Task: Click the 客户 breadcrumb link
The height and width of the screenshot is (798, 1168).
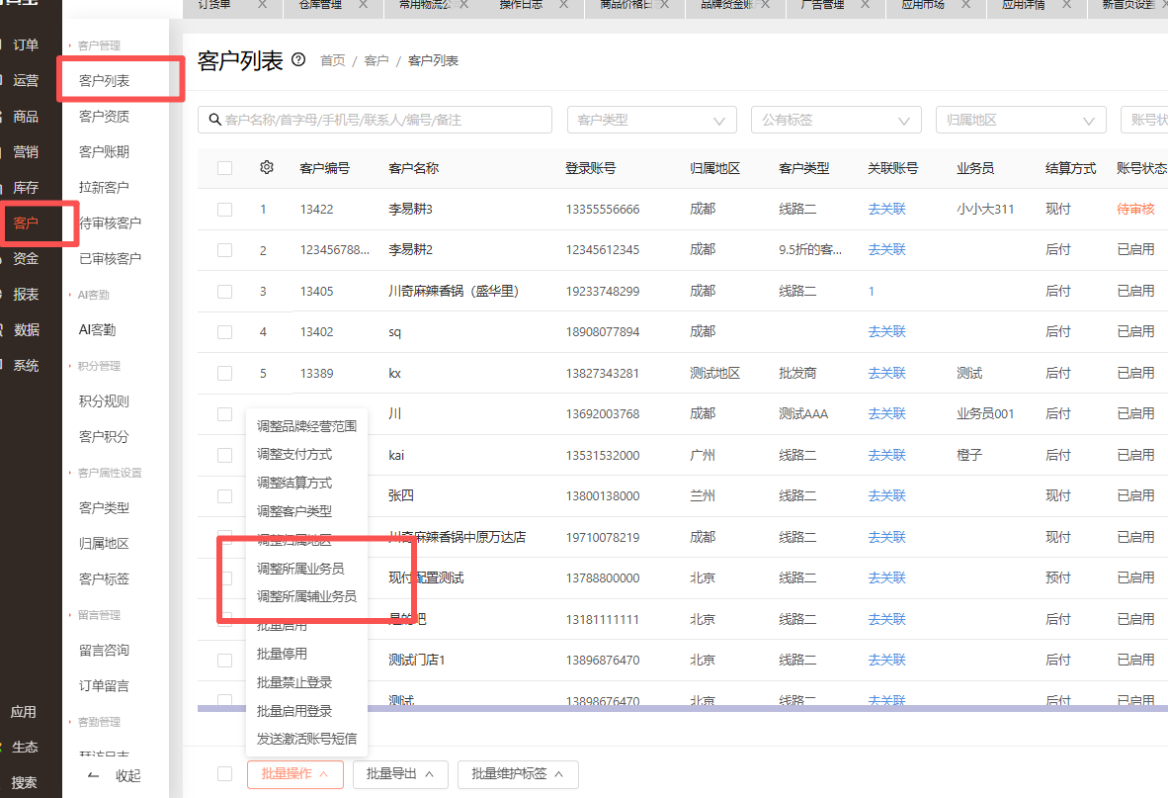Action: (x=376, y=60)
